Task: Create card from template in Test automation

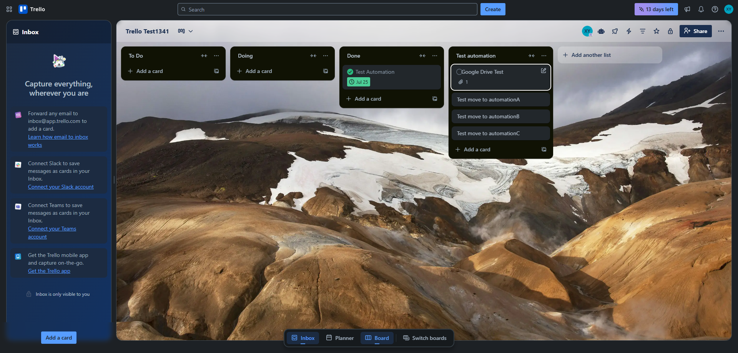Action: click(544, 149)
